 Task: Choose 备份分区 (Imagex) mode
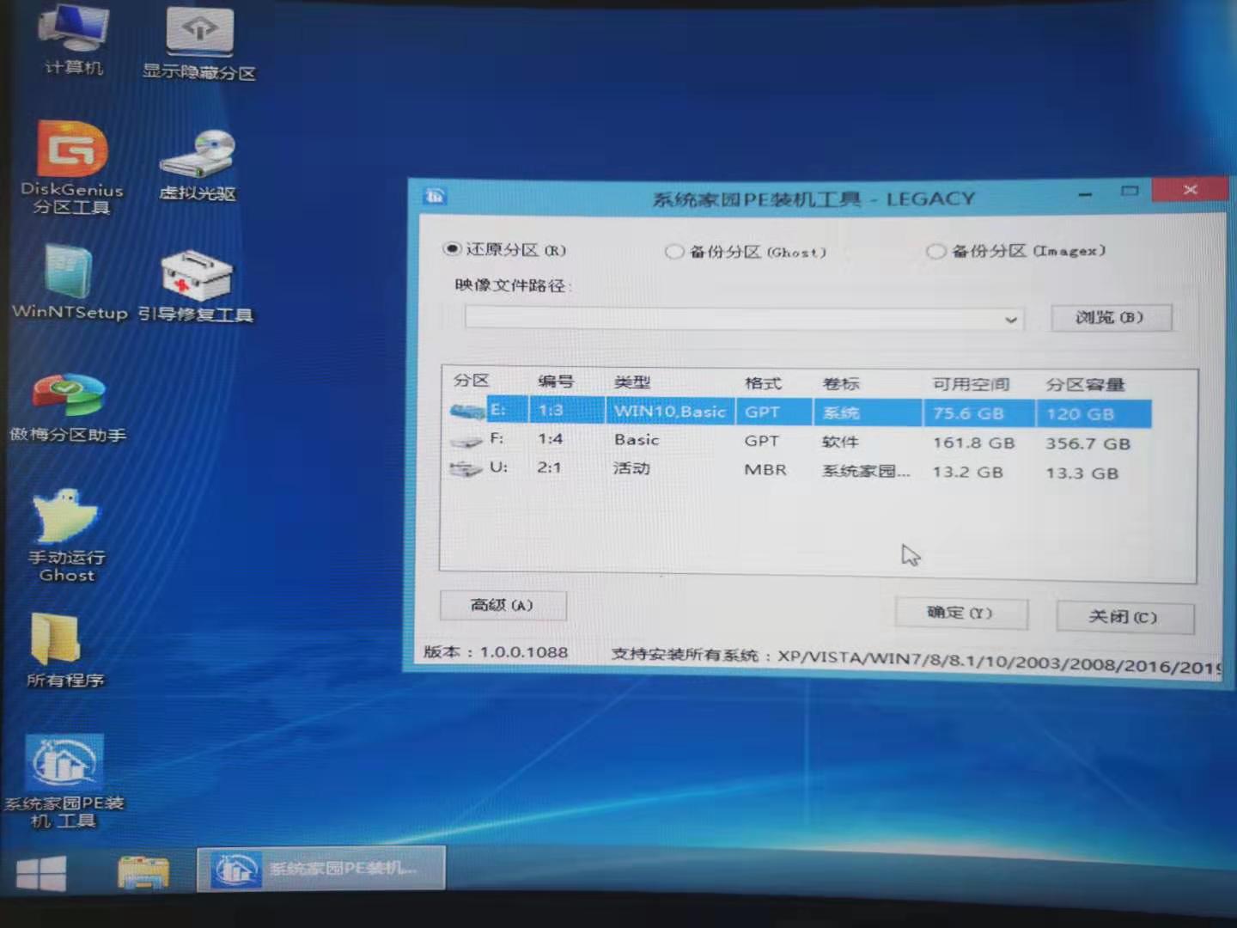(936, 251)
